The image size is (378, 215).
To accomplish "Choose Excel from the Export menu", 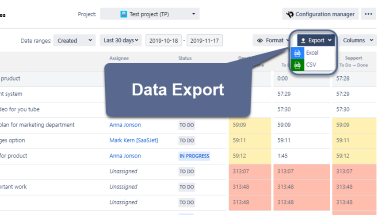I will (313, 53).
